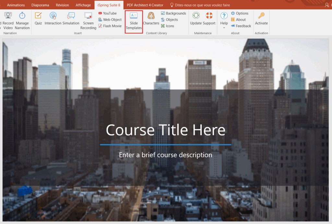This screenshot has height=224, width=332.
Task: Open the Backgrounds library
Action: pos(173,13)
